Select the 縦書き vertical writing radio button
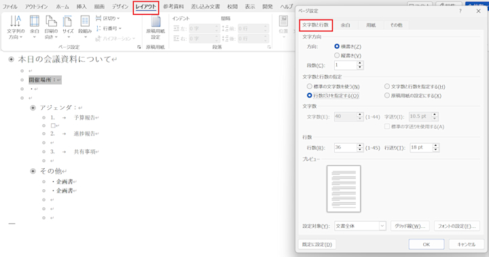Image resolution: width=489 pixels, height=257 pixels. 337,56
